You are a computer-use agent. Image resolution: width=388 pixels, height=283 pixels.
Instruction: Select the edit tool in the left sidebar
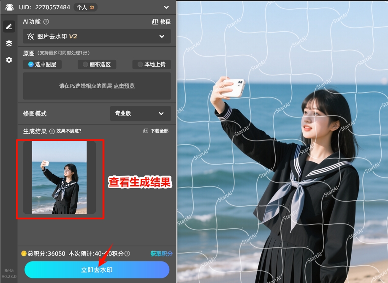point(9,26)
